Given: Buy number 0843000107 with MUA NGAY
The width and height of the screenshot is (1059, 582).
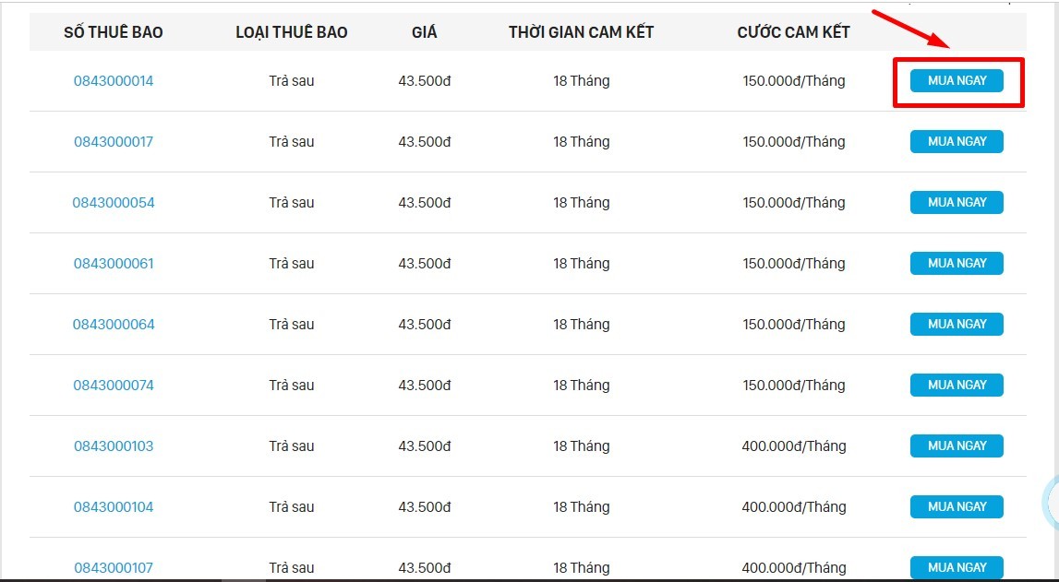Looking at the screenshot, I should (957, 567).
